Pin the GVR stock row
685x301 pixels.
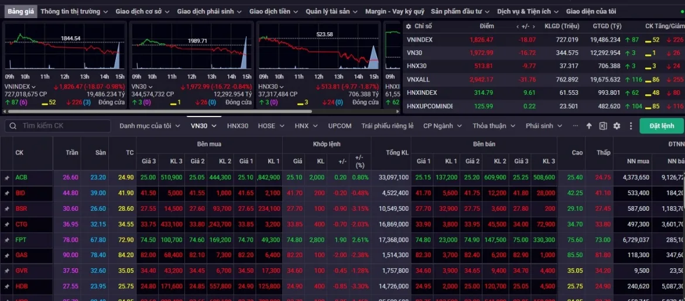point(6,271)
